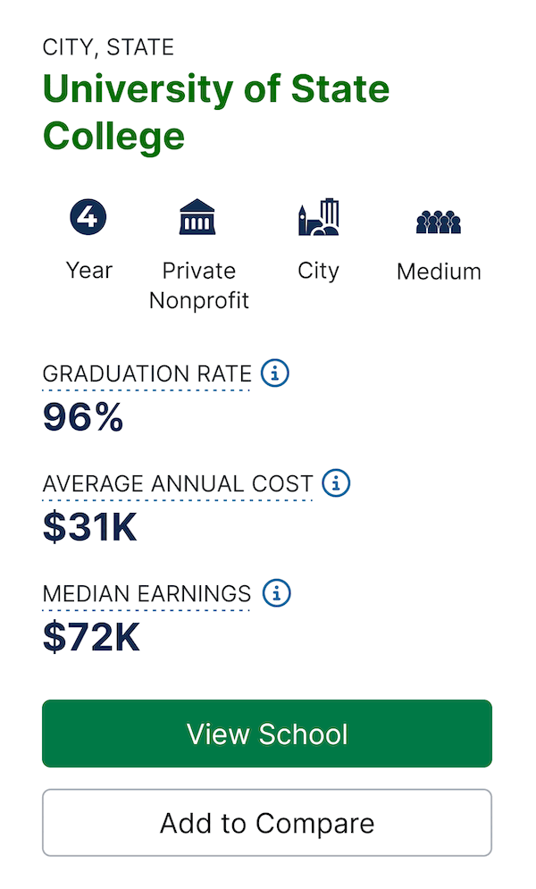Image resolution: width=536 pixels, height=889 pixels.
Task: Click the View School button
Action: point(267,734)
